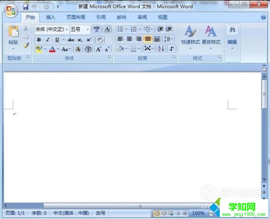Select Print Layout view icon
This screenshot has height=219, width=270.
click(x=157, y=213)
